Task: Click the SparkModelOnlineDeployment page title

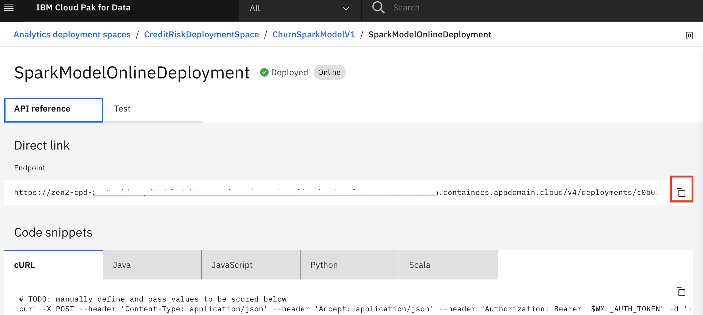Action: coord(132,73)
